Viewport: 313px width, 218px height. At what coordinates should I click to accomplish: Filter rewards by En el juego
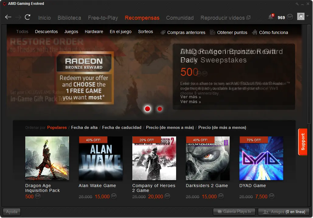[x=120, y=32]
